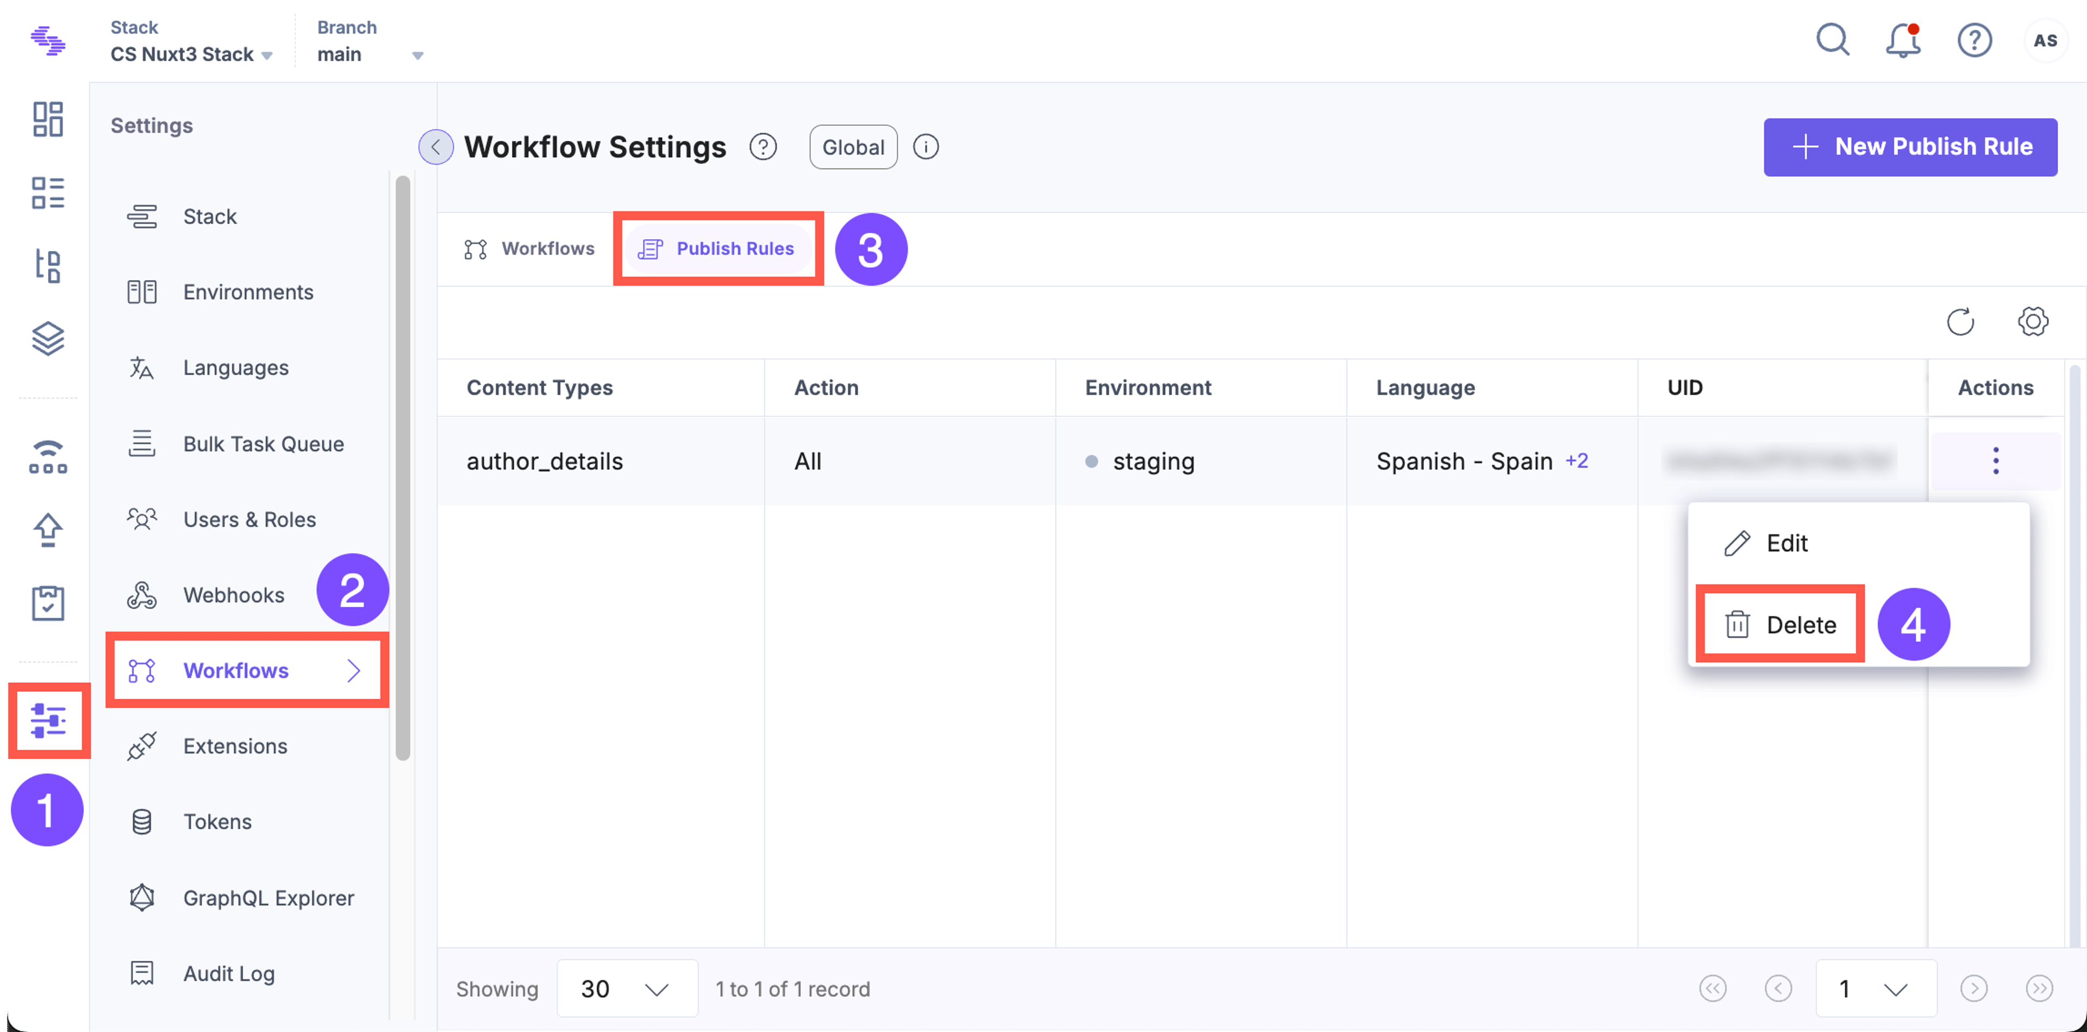The image size is (2087, 1032).
Task: Open the table settings gear icon
Action: click(x=2032, y=322)
